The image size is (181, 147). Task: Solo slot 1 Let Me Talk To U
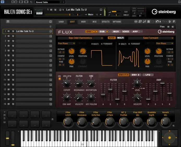tap(13, 31)
